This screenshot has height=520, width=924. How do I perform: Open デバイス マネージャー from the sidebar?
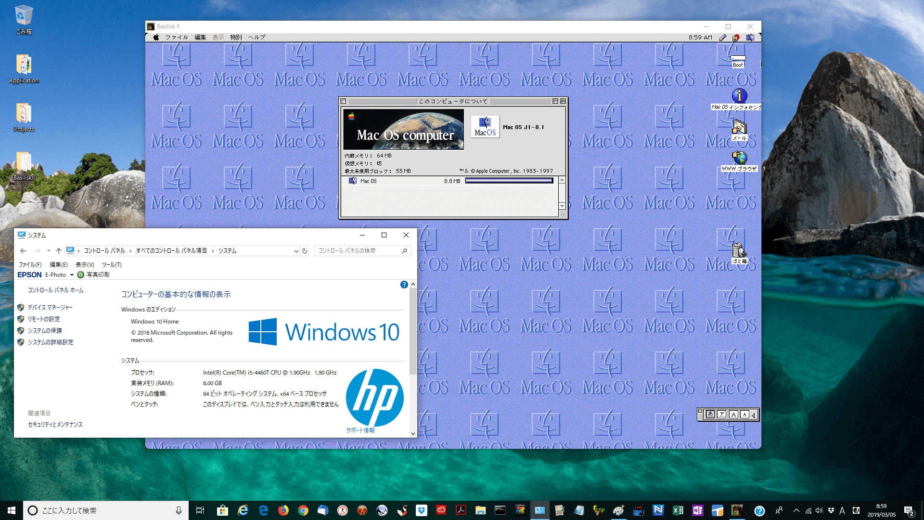click(50, 307)
